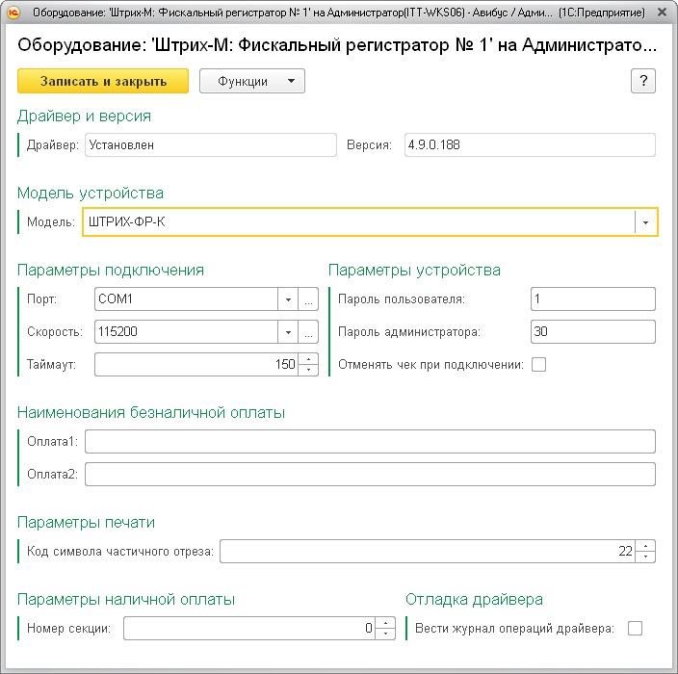
Task: Click the ellipsis button next to speed 115200
Action: coord(308,332)
